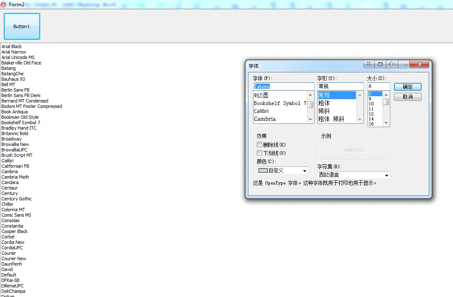Image resolution: width=453 pixels, height=297 pixels.
Task: Select size 16 in the size list
Action: coord(375,124)
